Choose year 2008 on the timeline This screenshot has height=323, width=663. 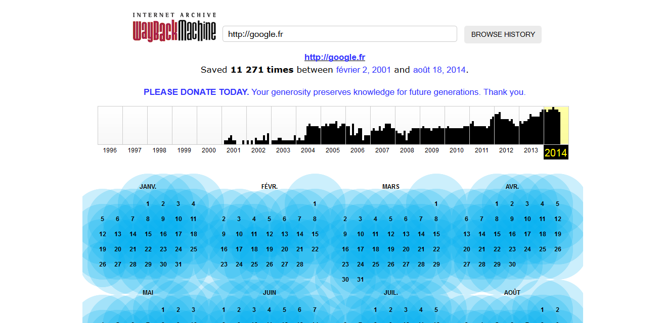coord(407,150)
